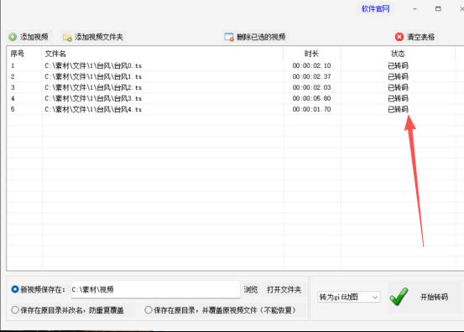The width and height of the screenshot is (464, 332).
Task: Click the delete selected videos icon
Action: [x=229, y=37]
